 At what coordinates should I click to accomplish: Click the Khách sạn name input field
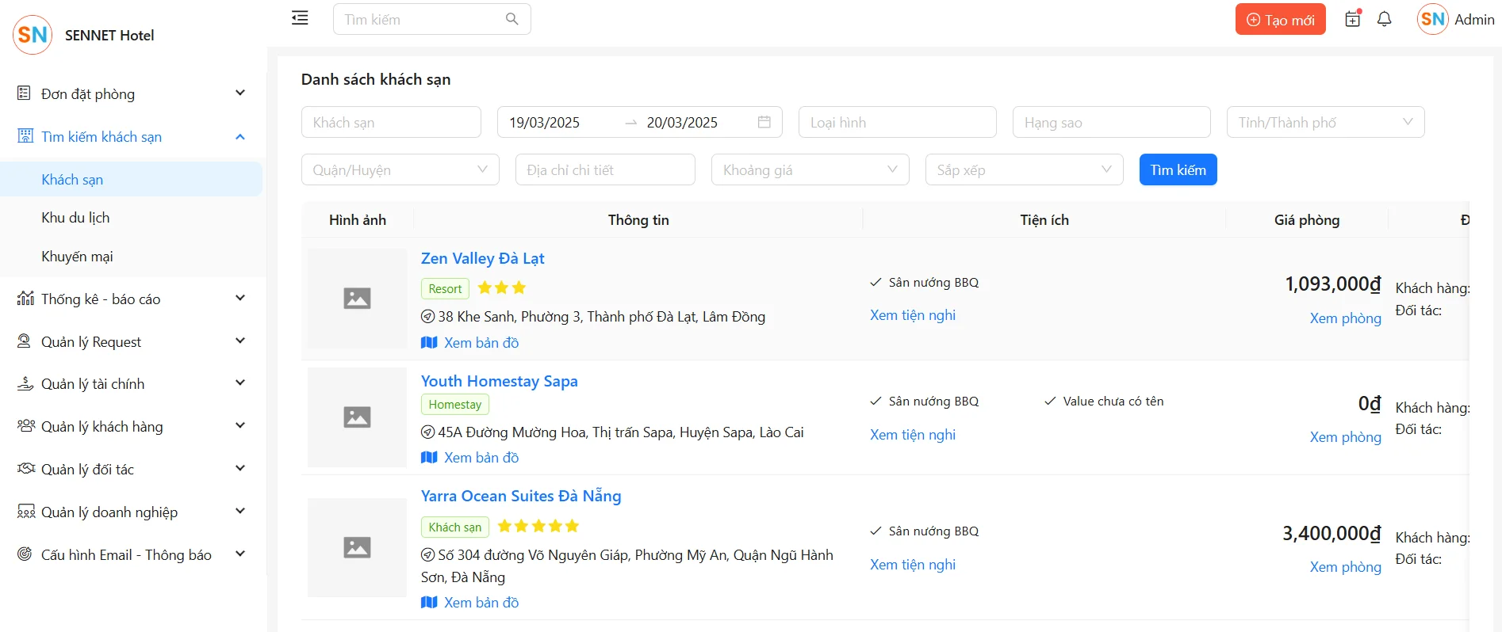[x=391, y=122]
